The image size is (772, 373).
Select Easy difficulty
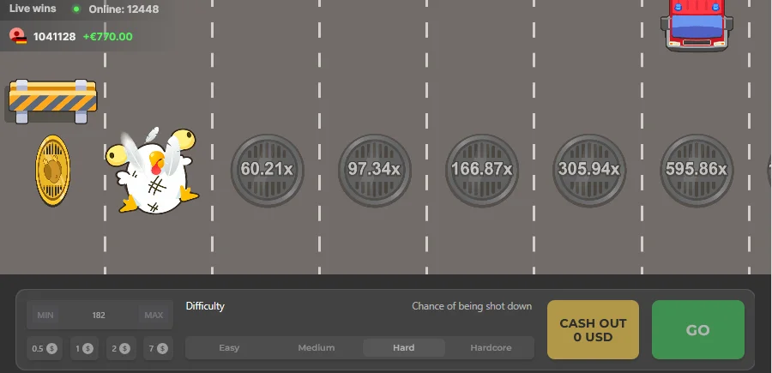point(229,348)
